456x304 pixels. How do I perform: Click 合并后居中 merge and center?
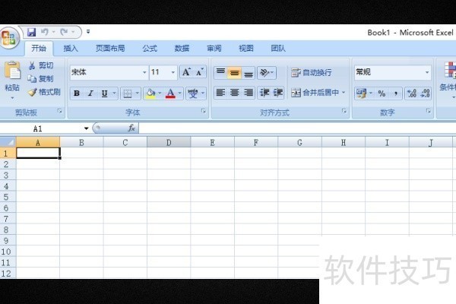click(315, 93)
